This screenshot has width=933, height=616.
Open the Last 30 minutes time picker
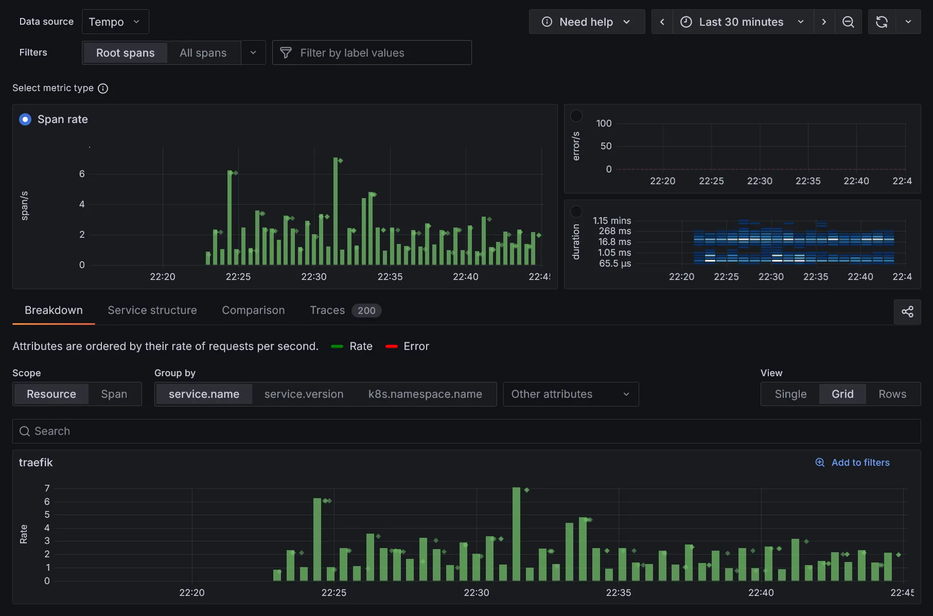742,22
